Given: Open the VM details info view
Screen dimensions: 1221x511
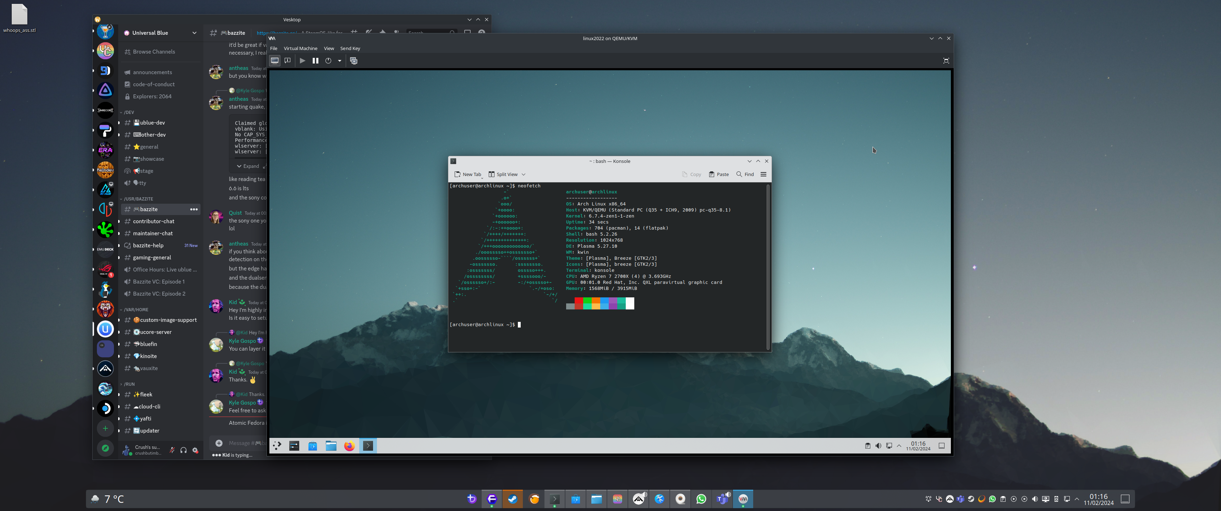Looking at the screenshot, I should click(x=287, y=61).
